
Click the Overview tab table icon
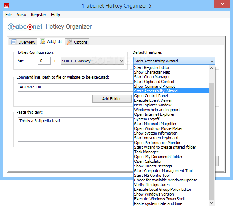point(14,42)
